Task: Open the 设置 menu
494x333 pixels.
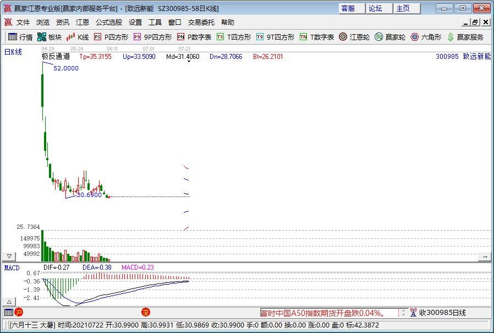Action: click(135, 23)
